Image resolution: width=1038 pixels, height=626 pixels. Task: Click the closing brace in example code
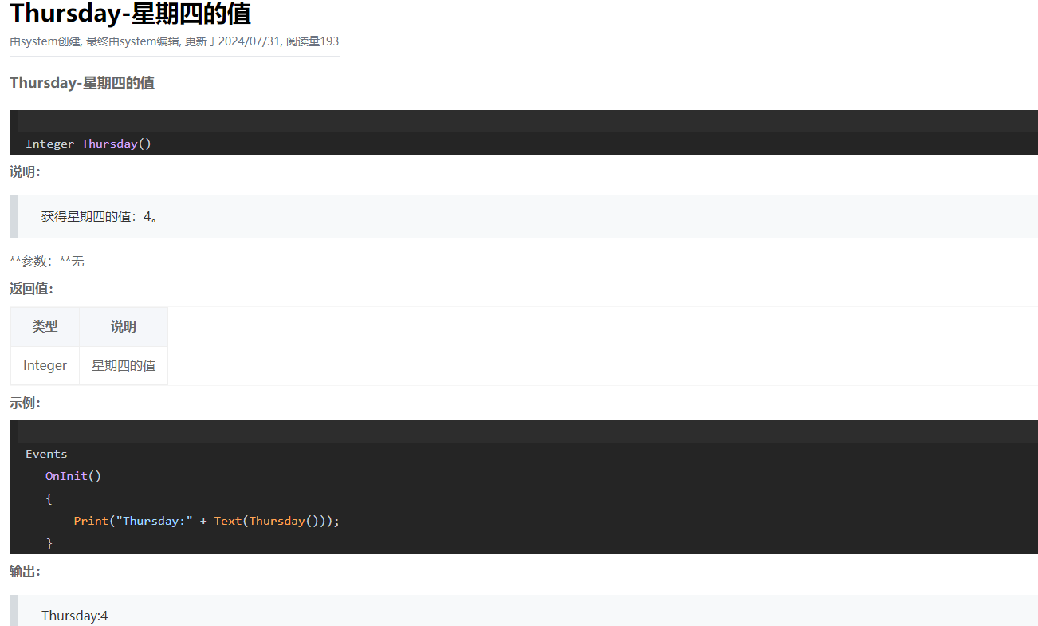pos(49,543)
